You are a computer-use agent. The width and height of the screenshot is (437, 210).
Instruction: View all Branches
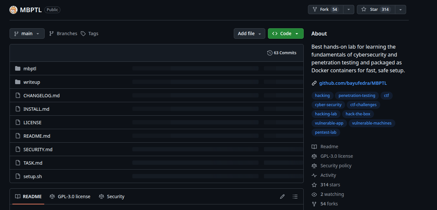tap(63, 34)
